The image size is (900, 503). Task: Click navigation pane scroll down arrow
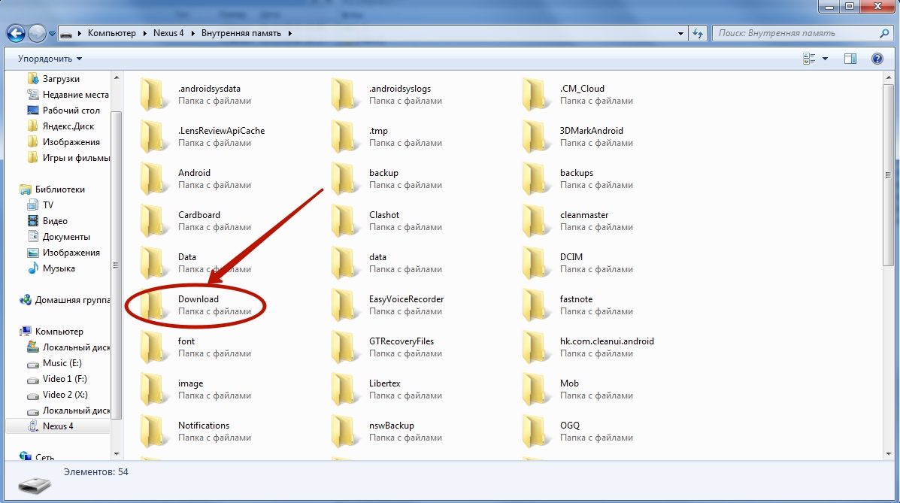click(116, 453)
